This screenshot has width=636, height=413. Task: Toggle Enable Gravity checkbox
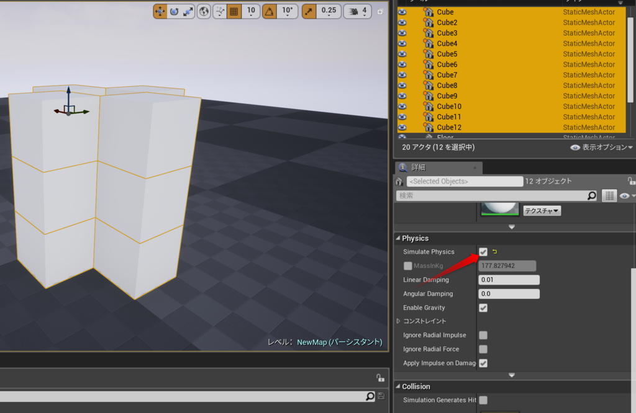click(x=483, y=308)
